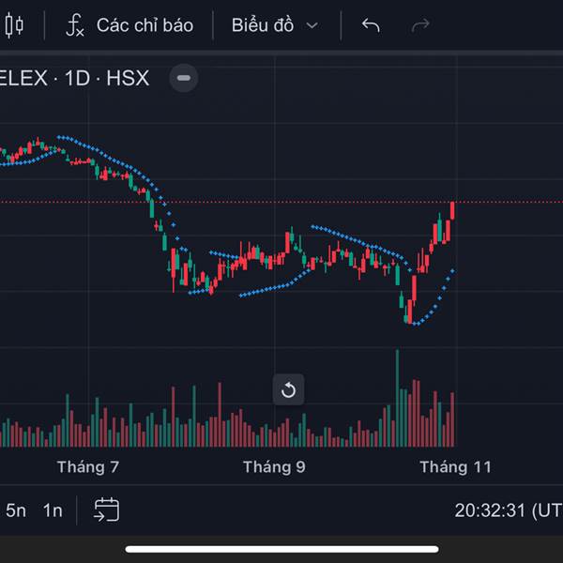Click the Tháng 9 label on the time axis
The width and height of the screenshot is (563, 563).
(274, 466)
